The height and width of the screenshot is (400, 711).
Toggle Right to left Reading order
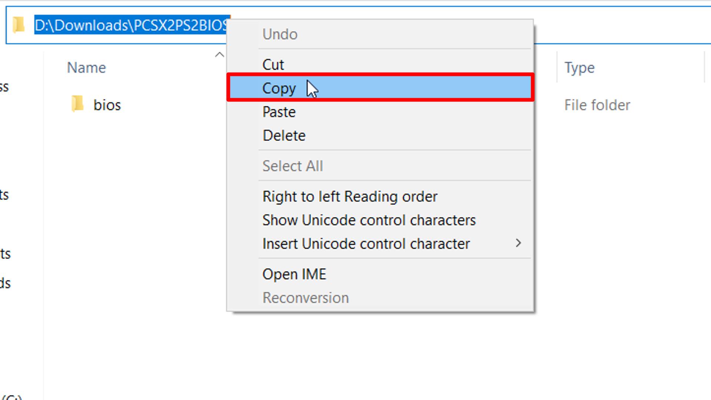click(x=380, y=196)
